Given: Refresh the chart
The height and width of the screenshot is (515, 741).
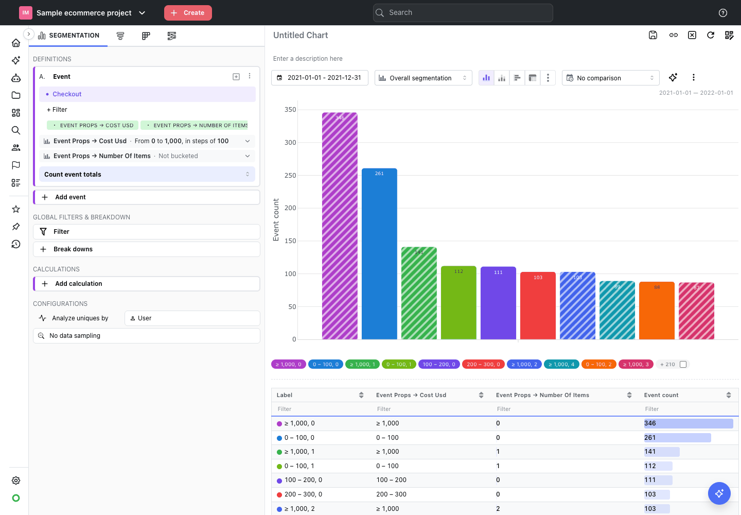Looking at the screenshot, I should click(x=711, y=35).
